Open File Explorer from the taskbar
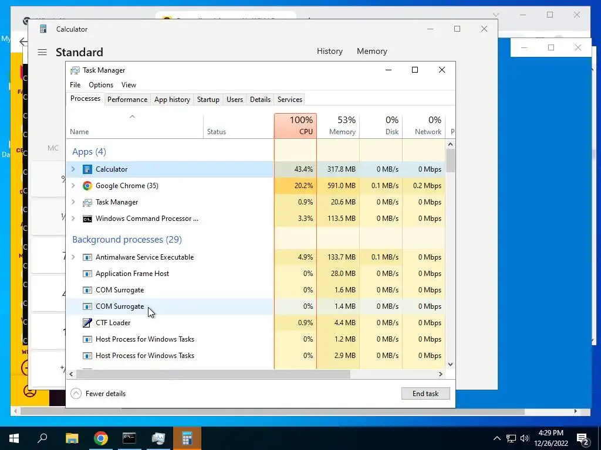This screenshot has width=601, height=450. pyautogui.click(x=72, y=438)
